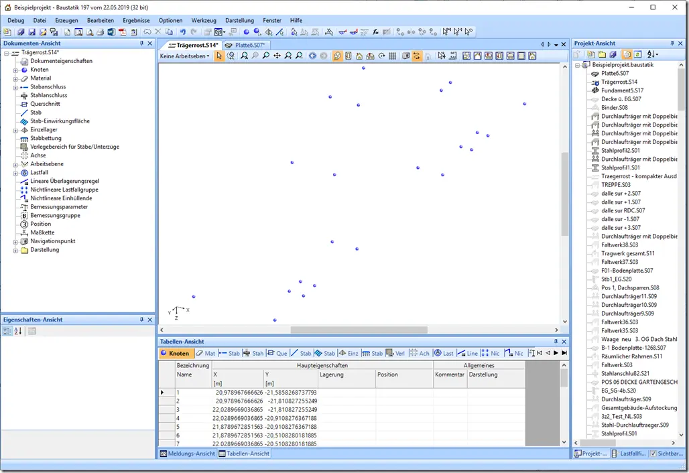Select Fundament5.S17 in project tree

pyautogui.click(x=622, y=90)
